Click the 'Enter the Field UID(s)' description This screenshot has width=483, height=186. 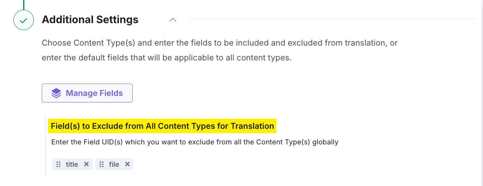[x=195, y=142]
